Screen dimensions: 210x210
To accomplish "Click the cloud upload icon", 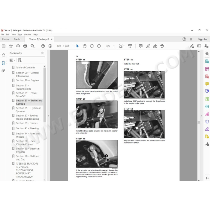I will tap(18, 46).
